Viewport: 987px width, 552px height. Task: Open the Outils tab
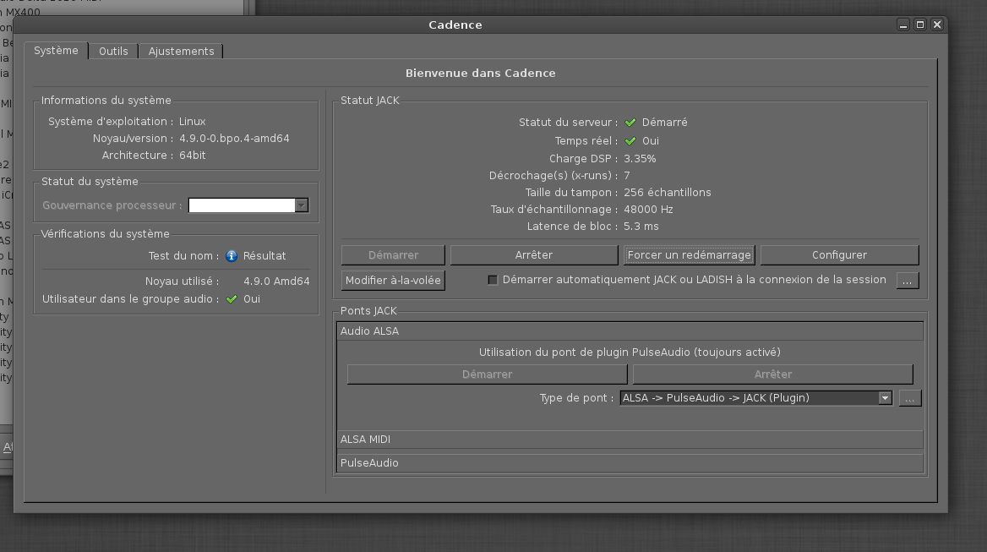[113, 51]
